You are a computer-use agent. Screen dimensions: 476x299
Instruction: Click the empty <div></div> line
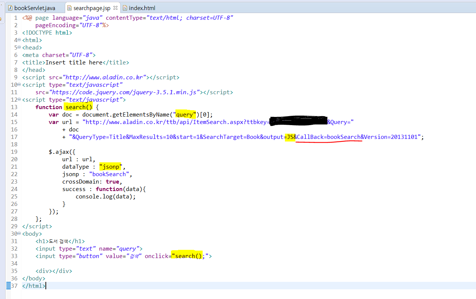pos(54,271)
